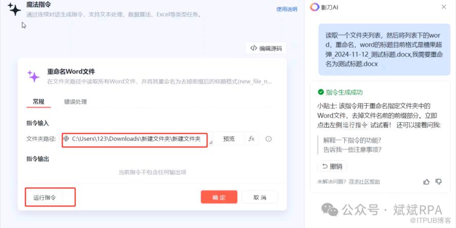Confirm with the 确定 button

tap(219, 197)
